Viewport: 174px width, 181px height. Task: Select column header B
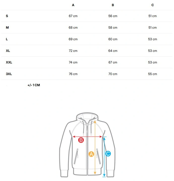tap(113, 5)
